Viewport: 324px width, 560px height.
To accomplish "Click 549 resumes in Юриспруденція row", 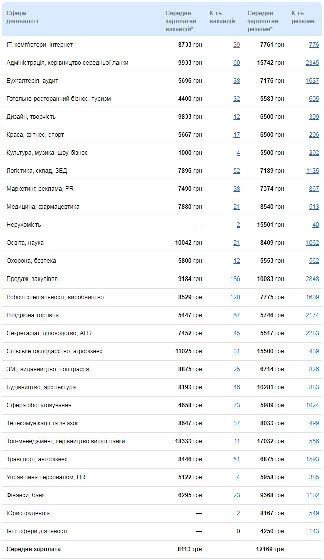I will [314, 513].
